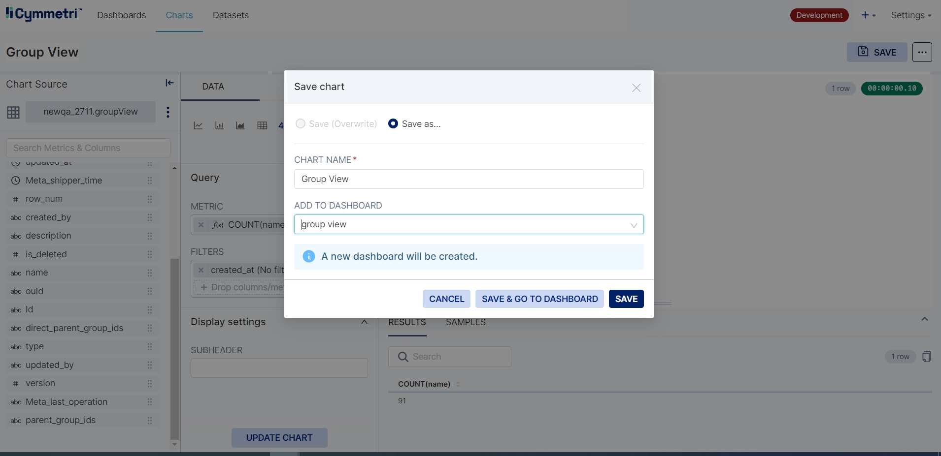The width and height of the screenshot is (941, 456).
Task: Collapse the Chart Source panel
Action: click(169, 83)
